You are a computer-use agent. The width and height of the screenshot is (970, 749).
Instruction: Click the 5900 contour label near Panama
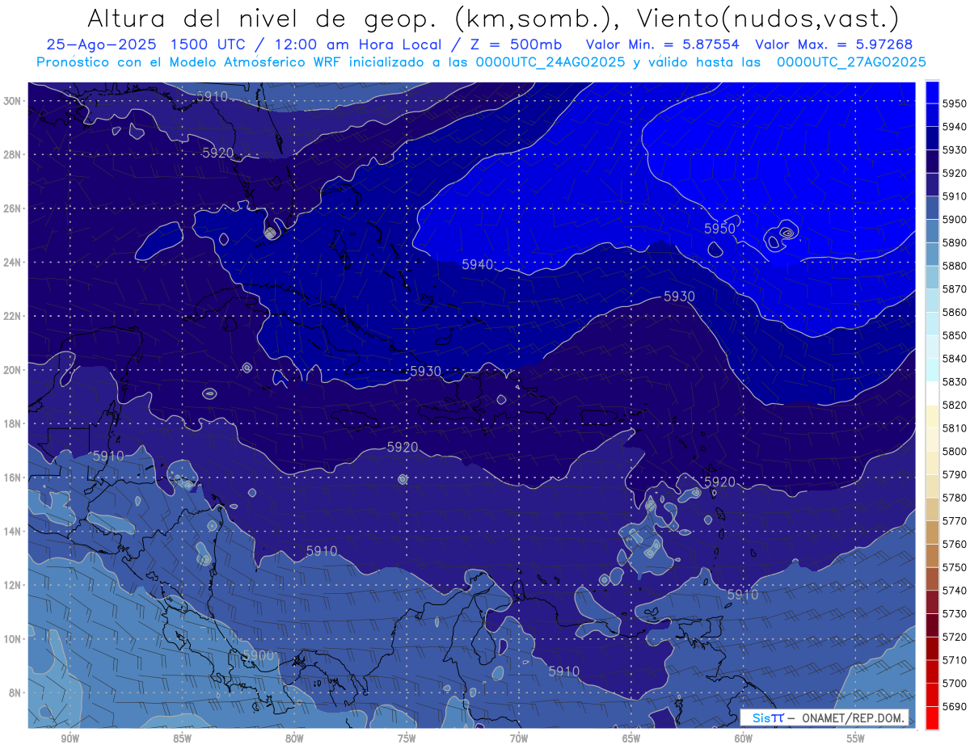(x=258, y=655)
